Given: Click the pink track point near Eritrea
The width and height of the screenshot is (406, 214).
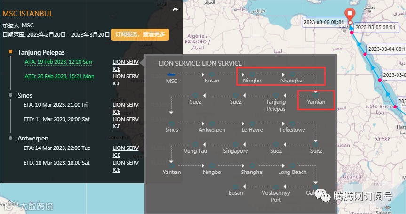Looking at the screenshot, I should (x=395, y=107).
